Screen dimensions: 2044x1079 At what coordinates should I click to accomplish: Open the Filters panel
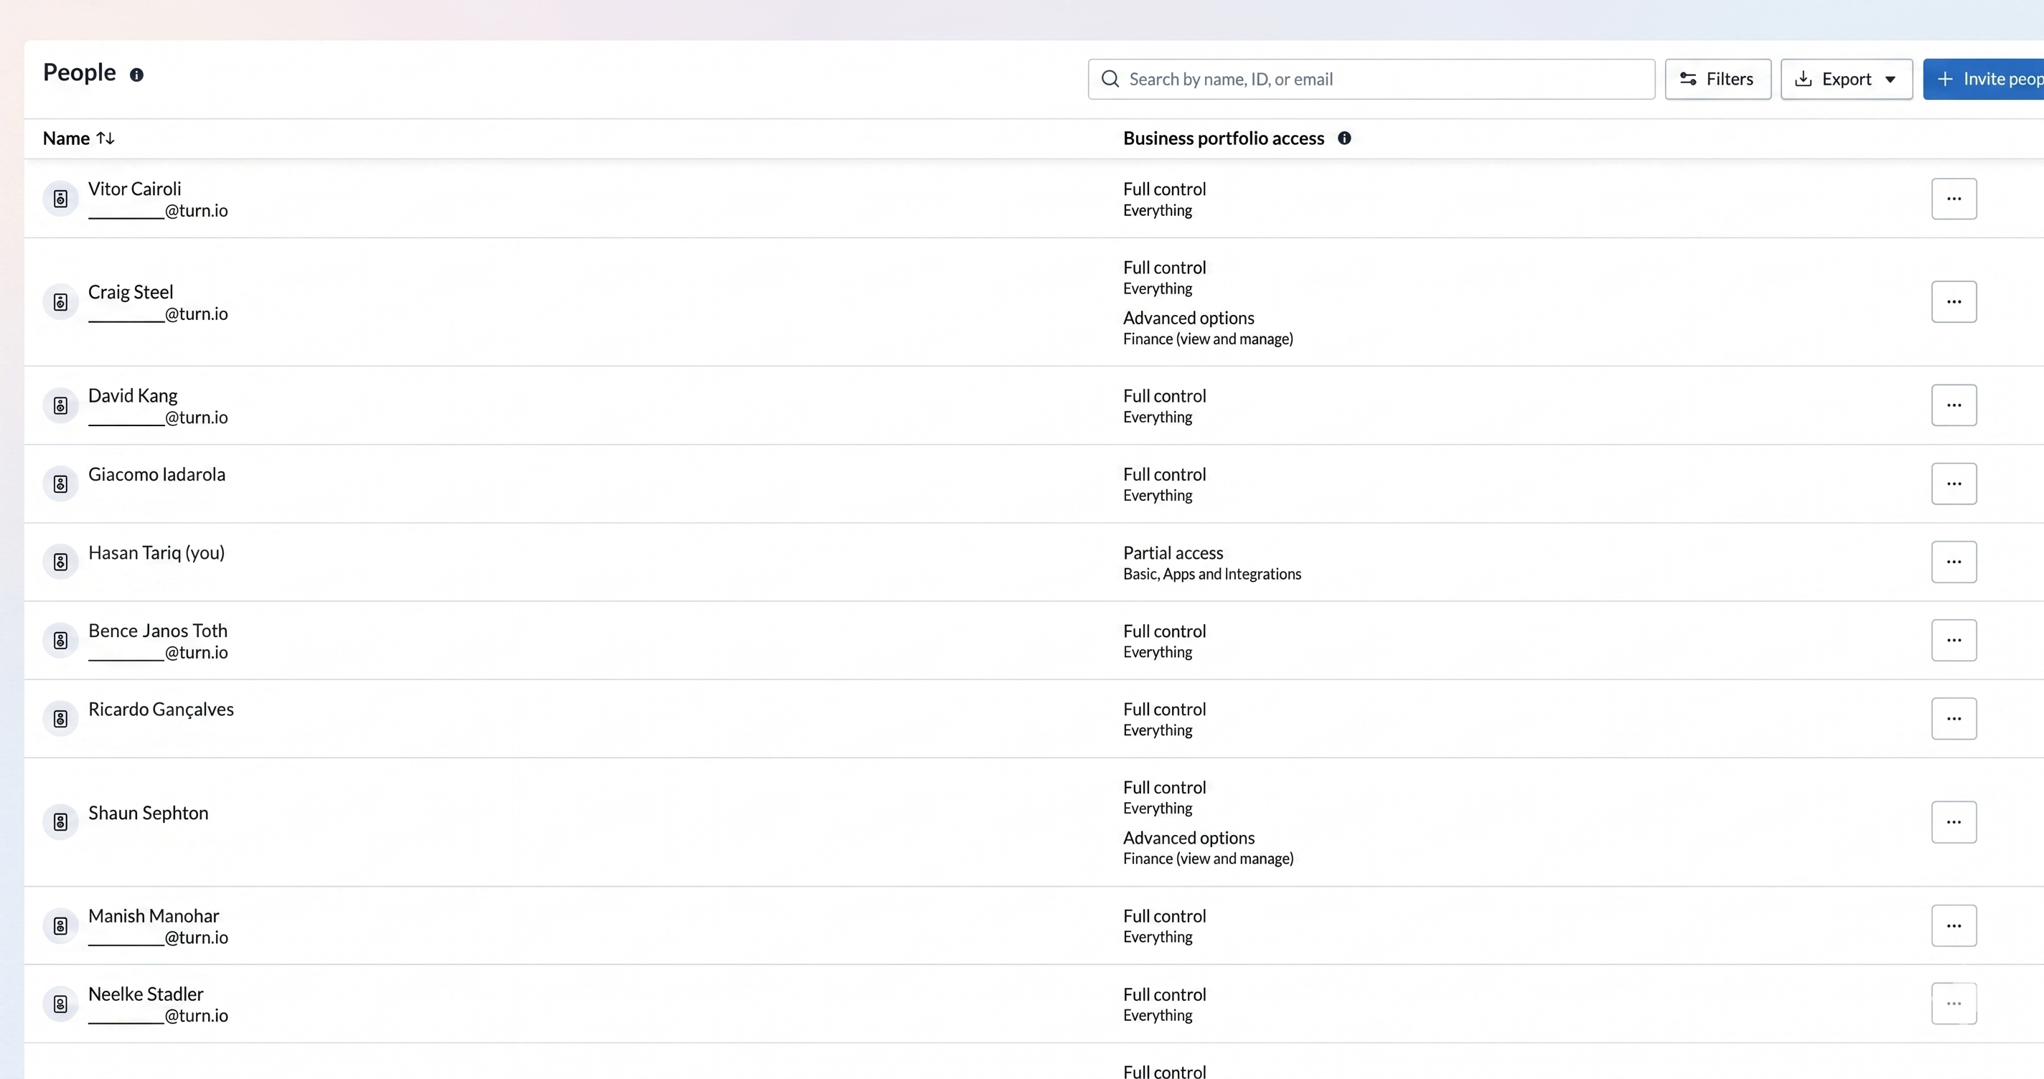click(1718, 80)
